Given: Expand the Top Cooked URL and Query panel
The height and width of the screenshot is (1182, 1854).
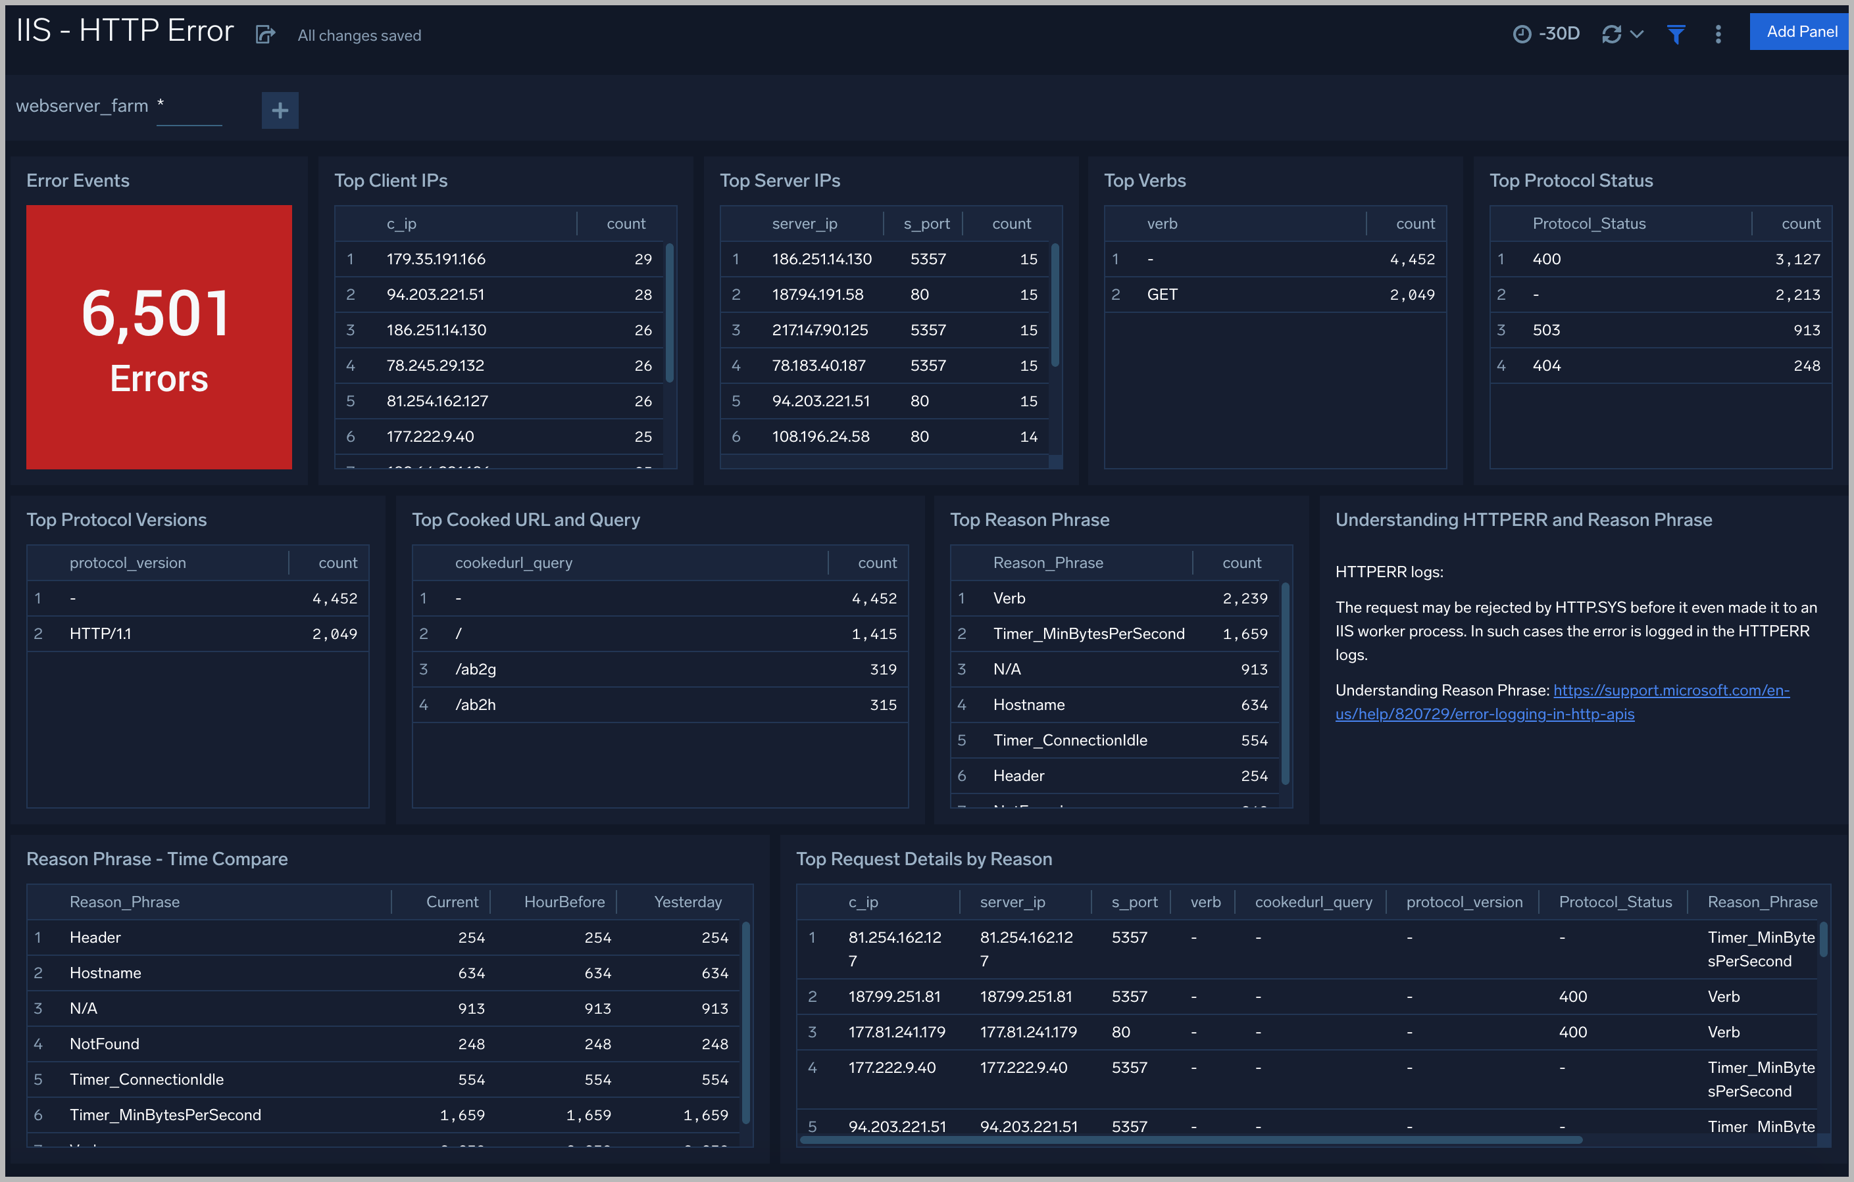Looking at the screenshot, I should coord(527,519).
